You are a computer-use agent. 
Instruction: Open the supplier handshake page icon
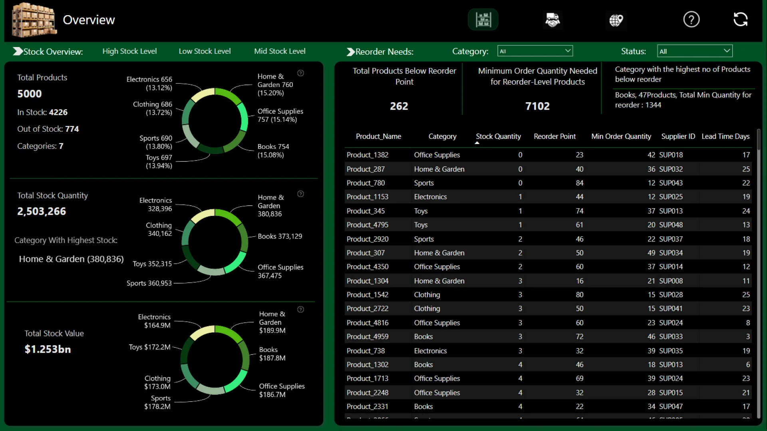click(552, 20)
